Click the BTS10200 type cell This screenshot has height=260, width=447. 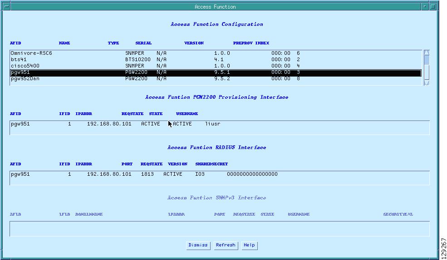point(138,59)
